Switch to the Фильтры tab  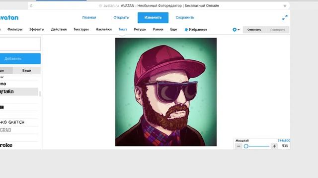15,30
